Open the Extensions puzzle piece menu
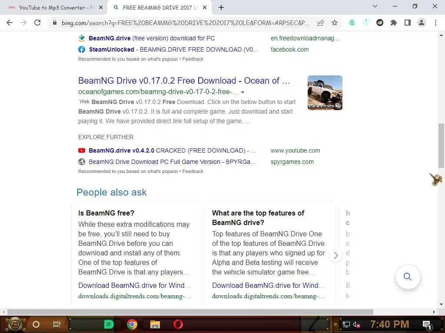Image resolution: width=445 pixels, height=333 pixels. point(394,23)
